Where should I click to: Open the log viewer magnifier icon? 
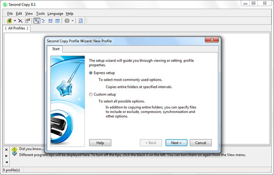pos(80,21)
